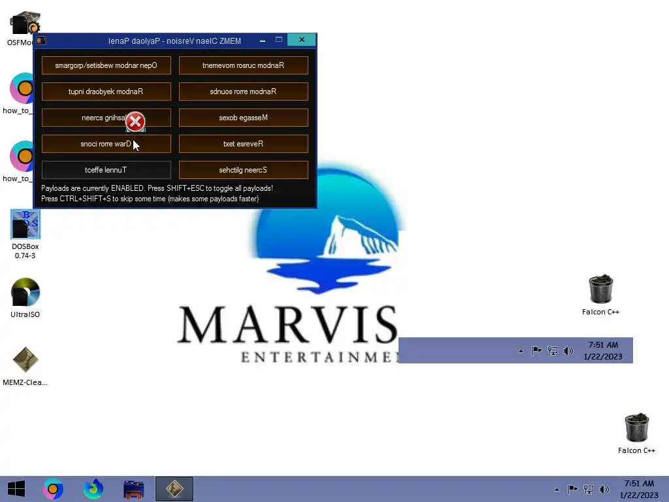This screenshot has height=502, width=669.
Task: Show hidden tray icons in bottom taskbar
Action: pyautogui.click(x=557, y=489)
